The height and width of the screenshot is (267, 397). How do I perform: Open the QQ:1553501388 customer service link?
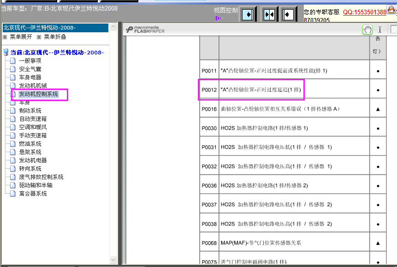(364, 12)
